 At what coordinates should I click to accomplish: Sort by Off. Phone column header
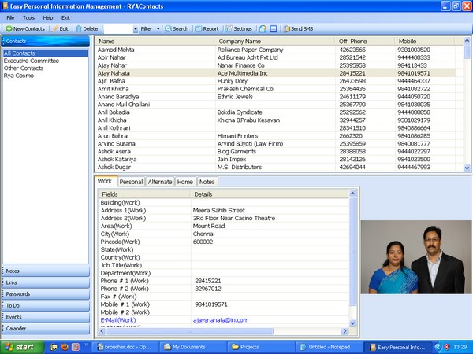[365, 41]
